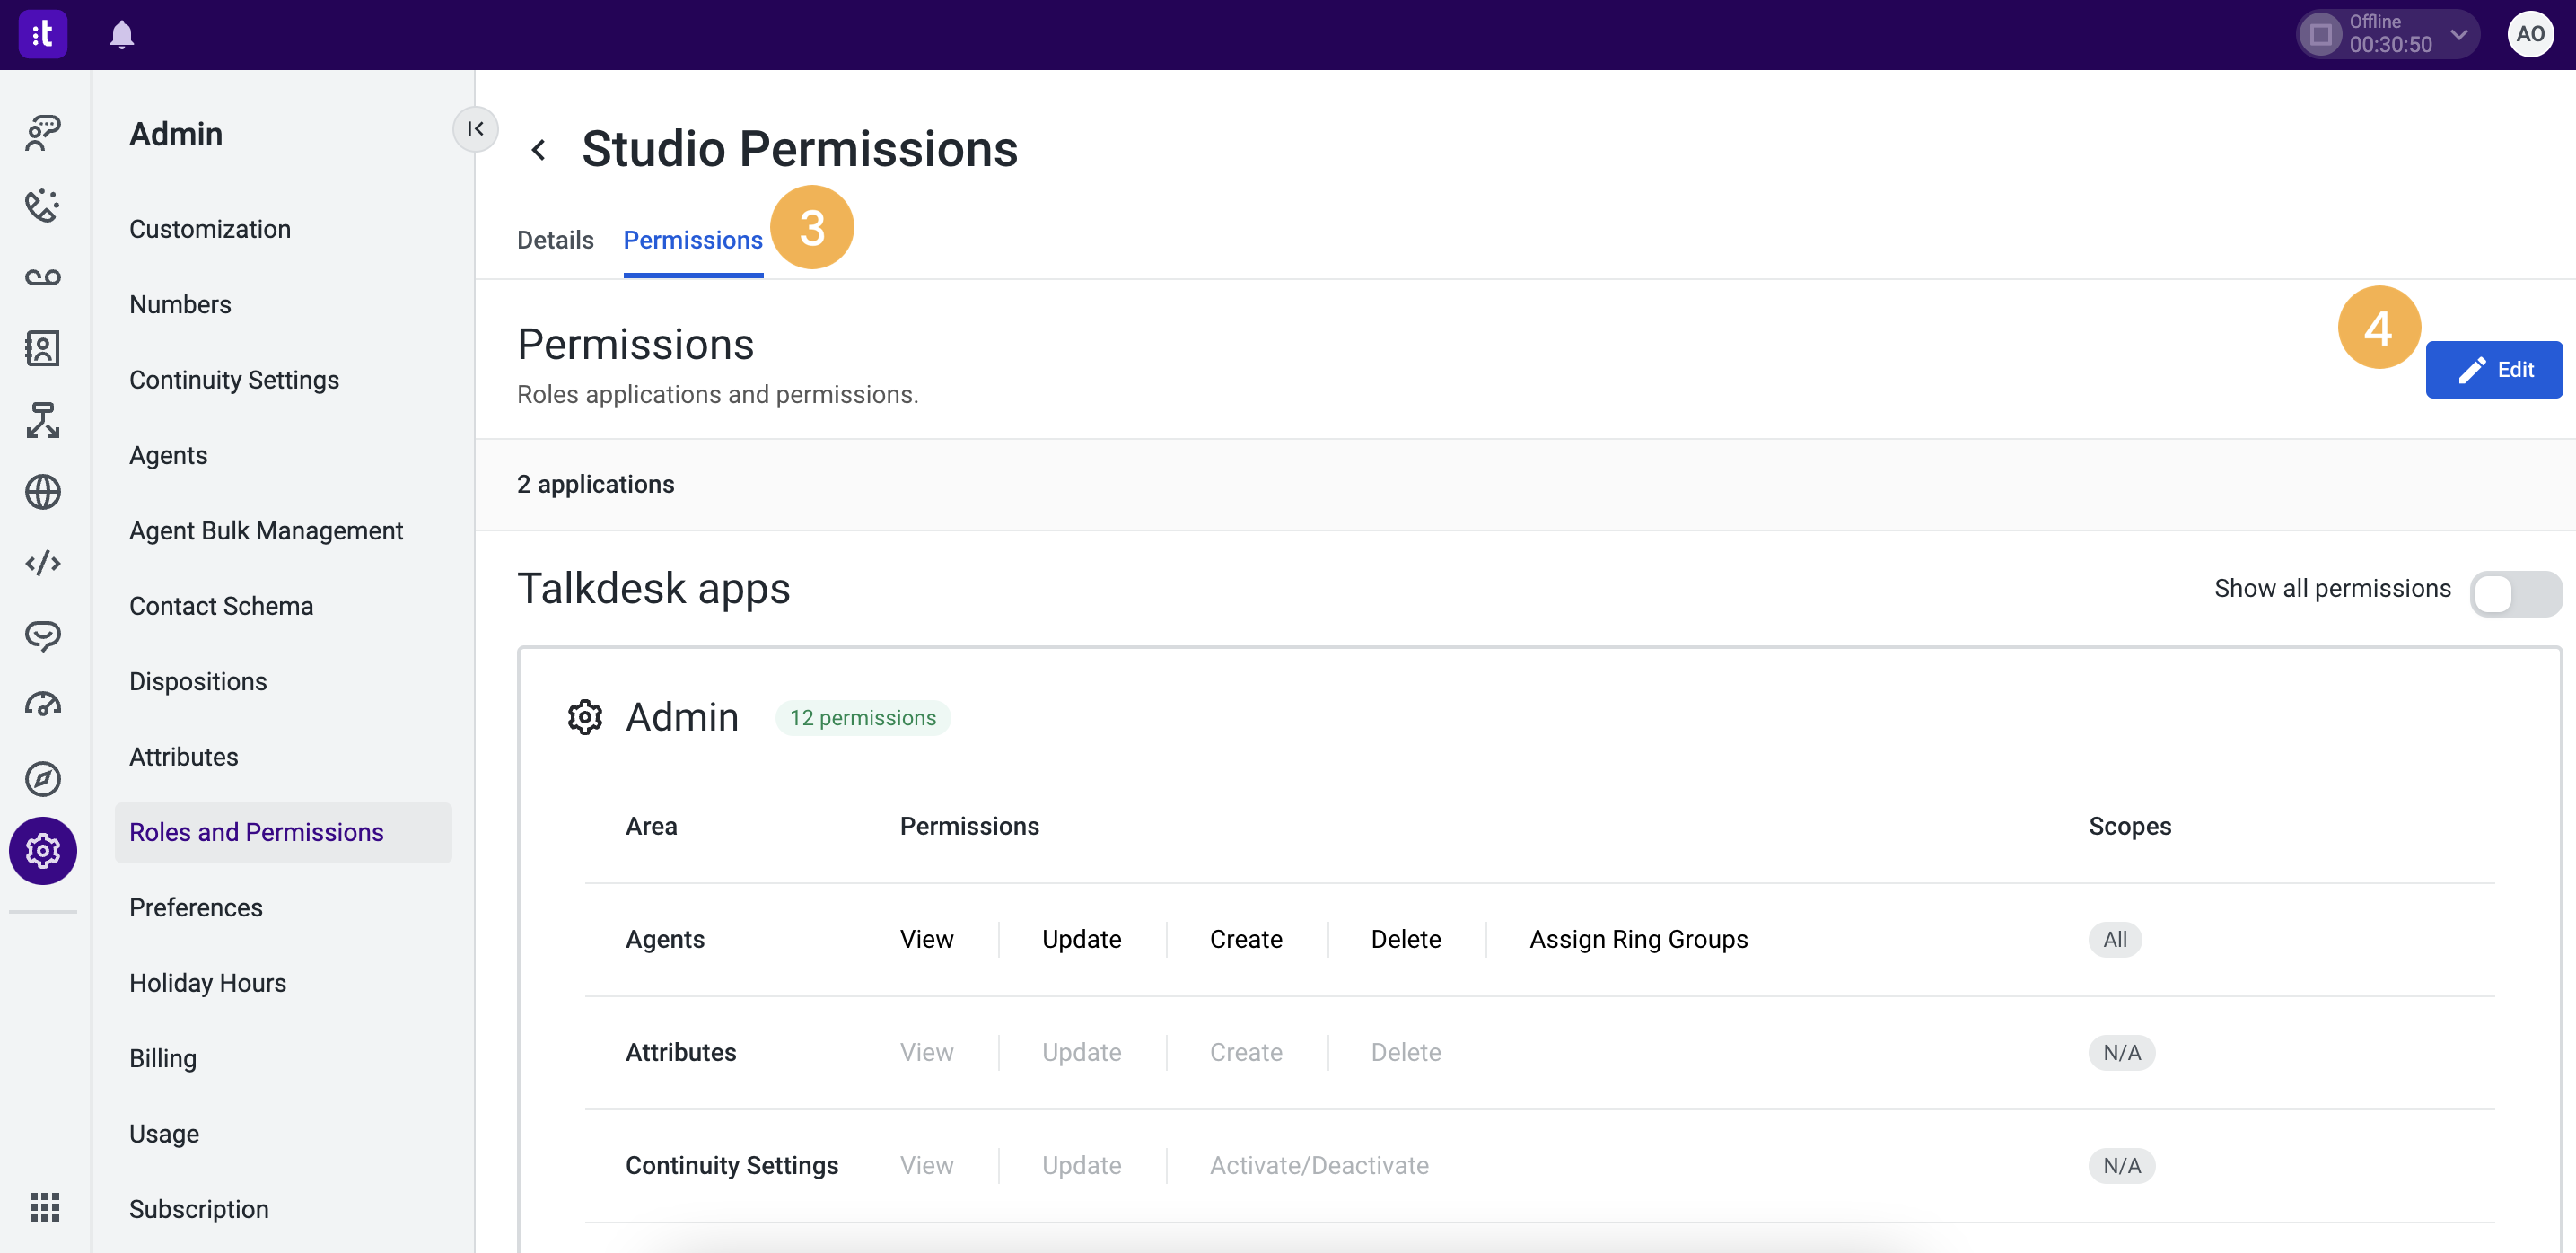Open the apps grid launcher icon
2576x1253 pixels.
click(x=44, y=1207)
